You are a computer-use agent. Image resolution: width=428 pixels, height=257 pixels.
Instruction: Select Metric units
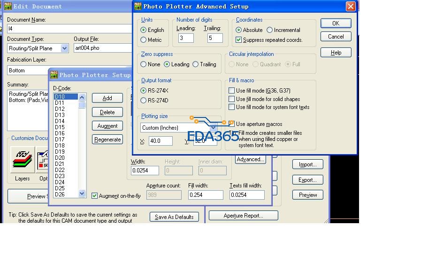click(x=143, y=39)
